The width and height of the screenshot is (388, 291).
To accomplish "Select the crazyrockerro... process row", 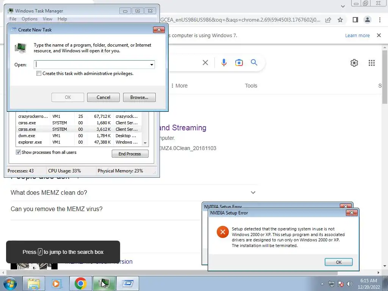I will pyautogui.click(x=79, y=116).
